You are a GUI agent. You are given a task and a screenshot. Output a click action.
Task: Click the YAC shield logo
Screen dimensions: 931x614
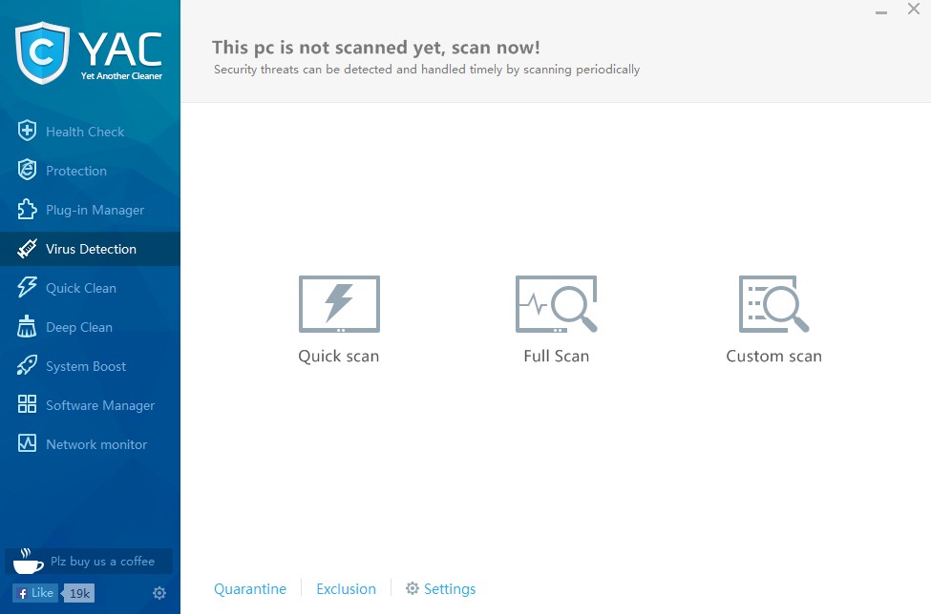42,52
